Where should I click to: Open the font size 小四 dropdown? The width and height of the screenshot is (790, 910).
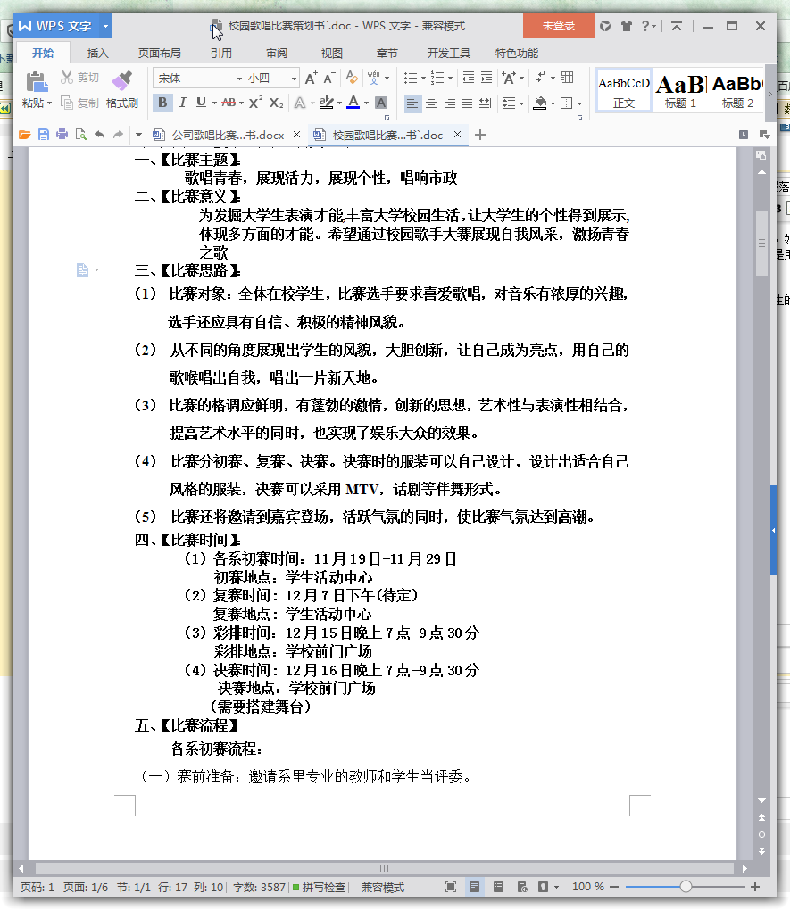[x=294, y=79]
